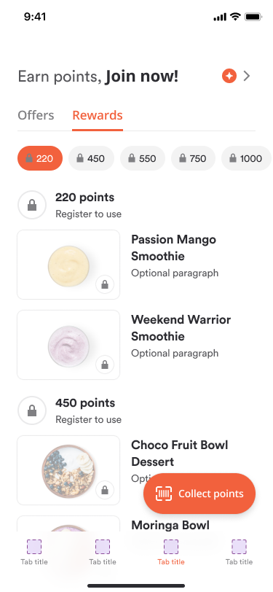Tap lock badge on Passion Mango Smoothie
273x592 pixels.
point(105,284)
